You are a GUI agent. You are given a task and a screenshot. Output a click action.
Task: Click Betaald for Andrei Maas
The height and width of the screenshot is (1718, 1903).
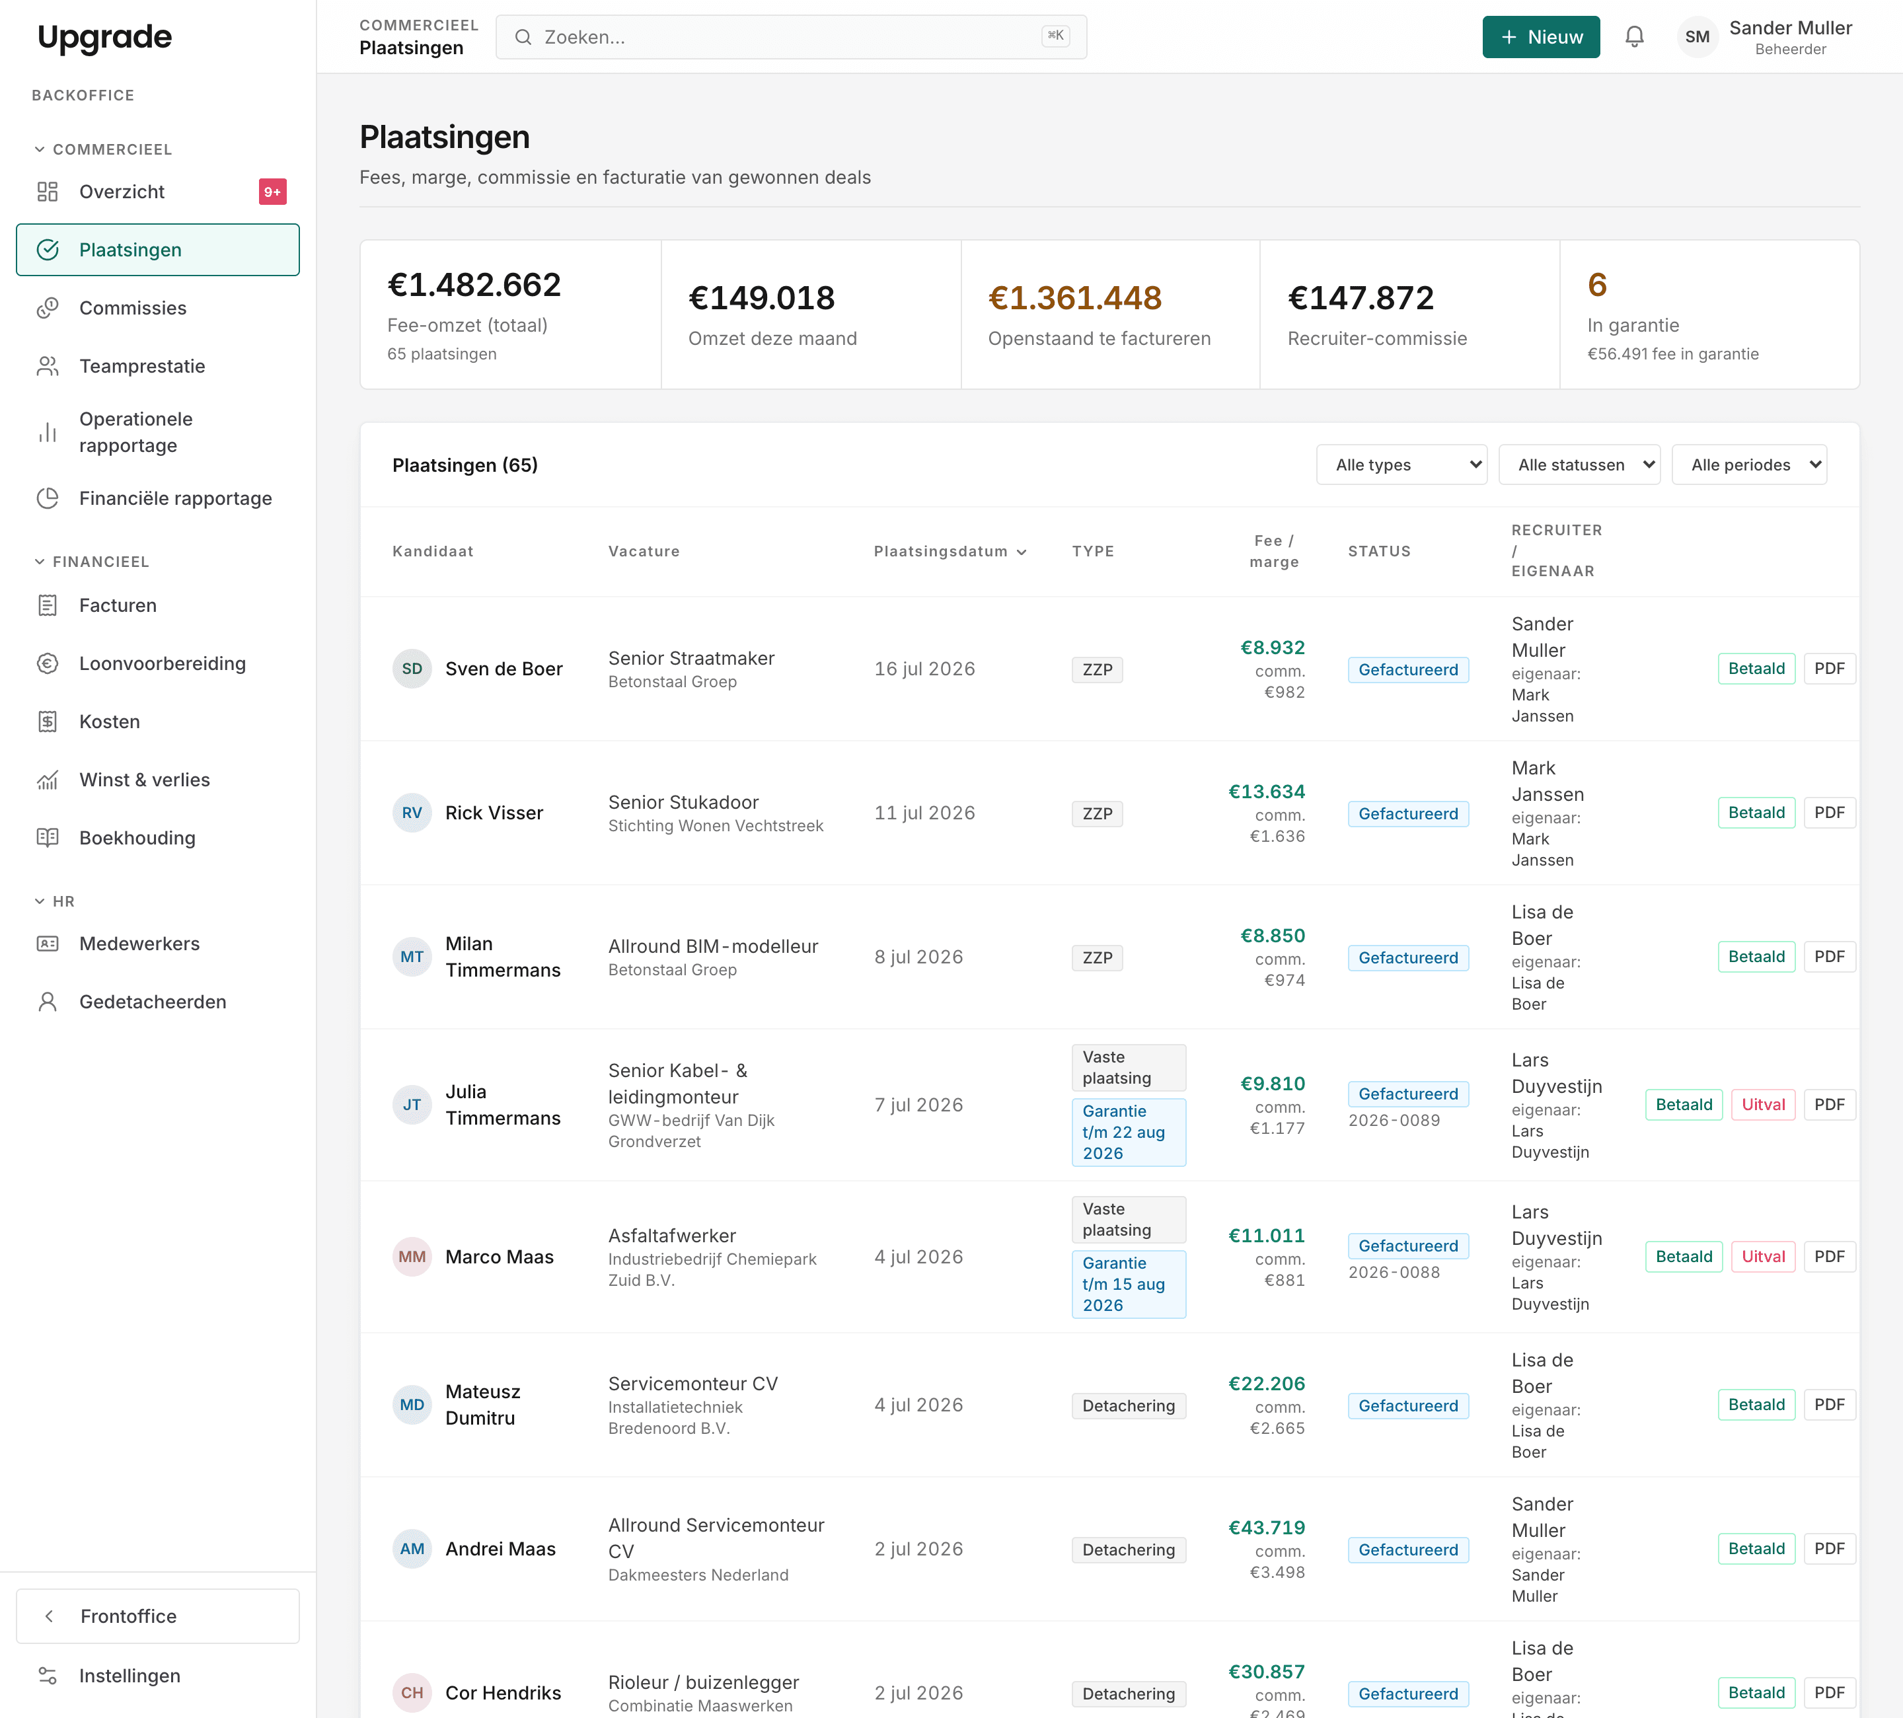(1756, 1549)
